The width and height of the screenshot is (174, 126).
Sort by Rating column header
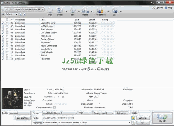[105, 20]
